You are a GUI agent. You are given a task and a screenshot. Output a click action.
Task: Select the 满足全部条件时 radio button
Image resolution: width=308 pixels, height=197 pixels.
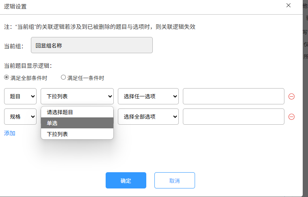tap(7, 78)
